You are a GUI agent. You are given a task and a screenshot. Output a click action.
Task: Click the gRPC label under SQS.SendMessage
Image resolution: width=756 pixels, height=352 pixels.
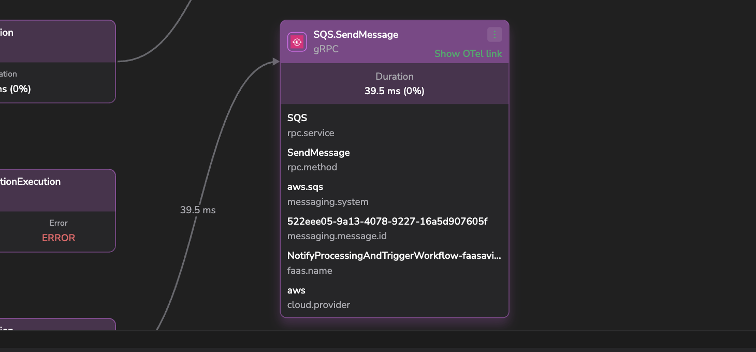click(x=326, y=49)
